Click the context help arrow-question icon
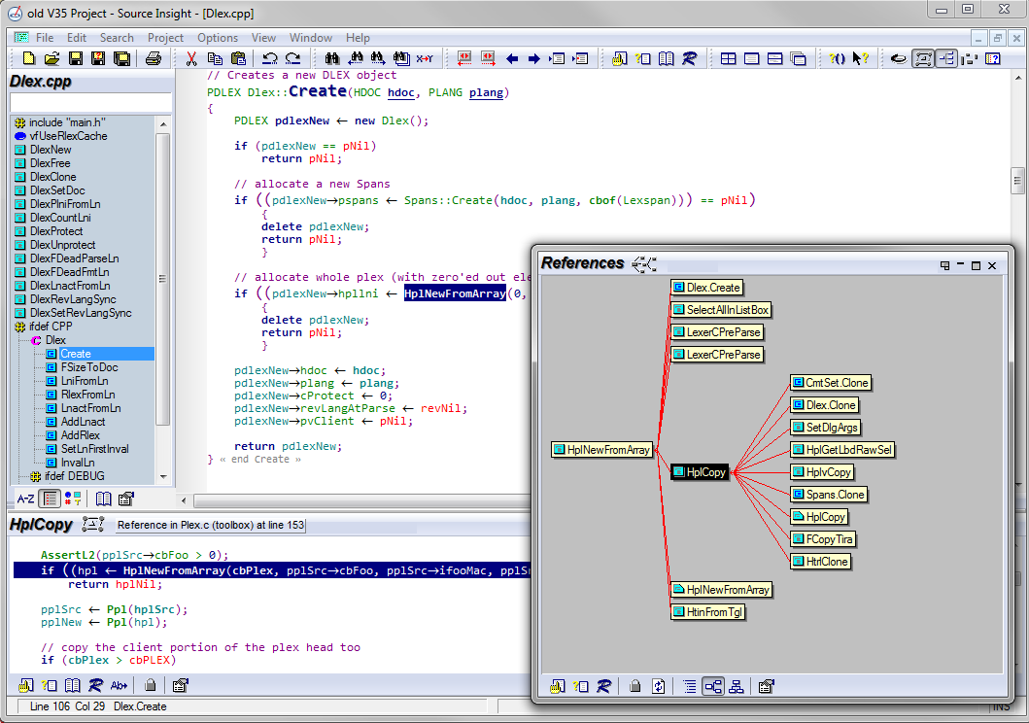The image size is (1029, 723). [x=860, y=58]
